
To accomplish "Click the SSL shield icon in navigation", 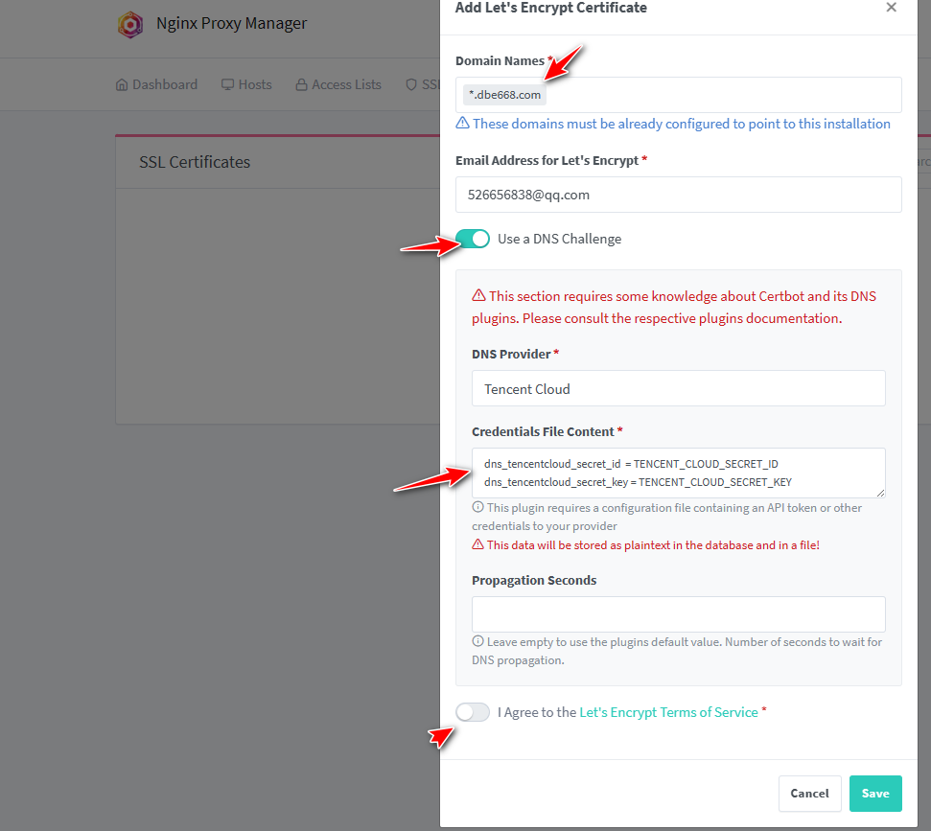I will click(x=411, y=85).
